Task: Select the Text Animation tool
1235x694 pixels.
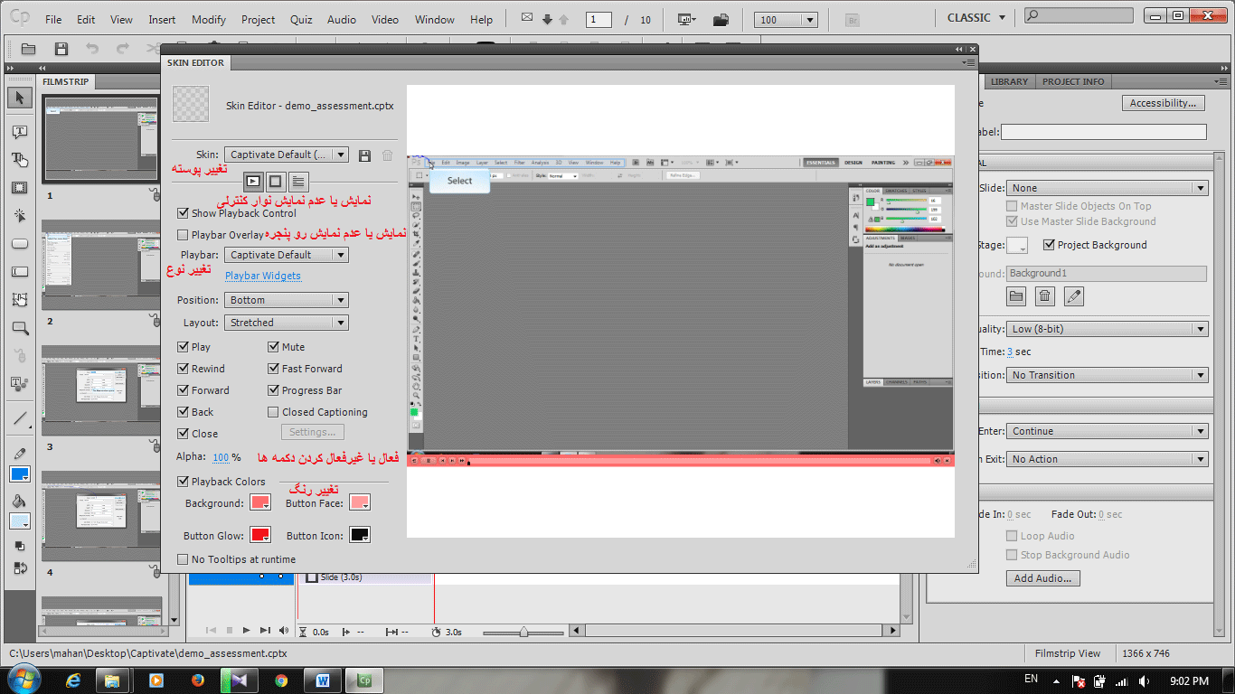Action: pyautogui.click(x=19, y=384)
